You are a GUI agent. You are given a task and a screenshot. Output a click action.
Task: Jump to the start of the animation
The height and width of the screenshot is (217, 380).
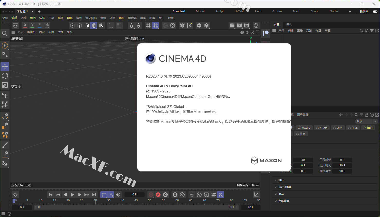pos(51,195)
